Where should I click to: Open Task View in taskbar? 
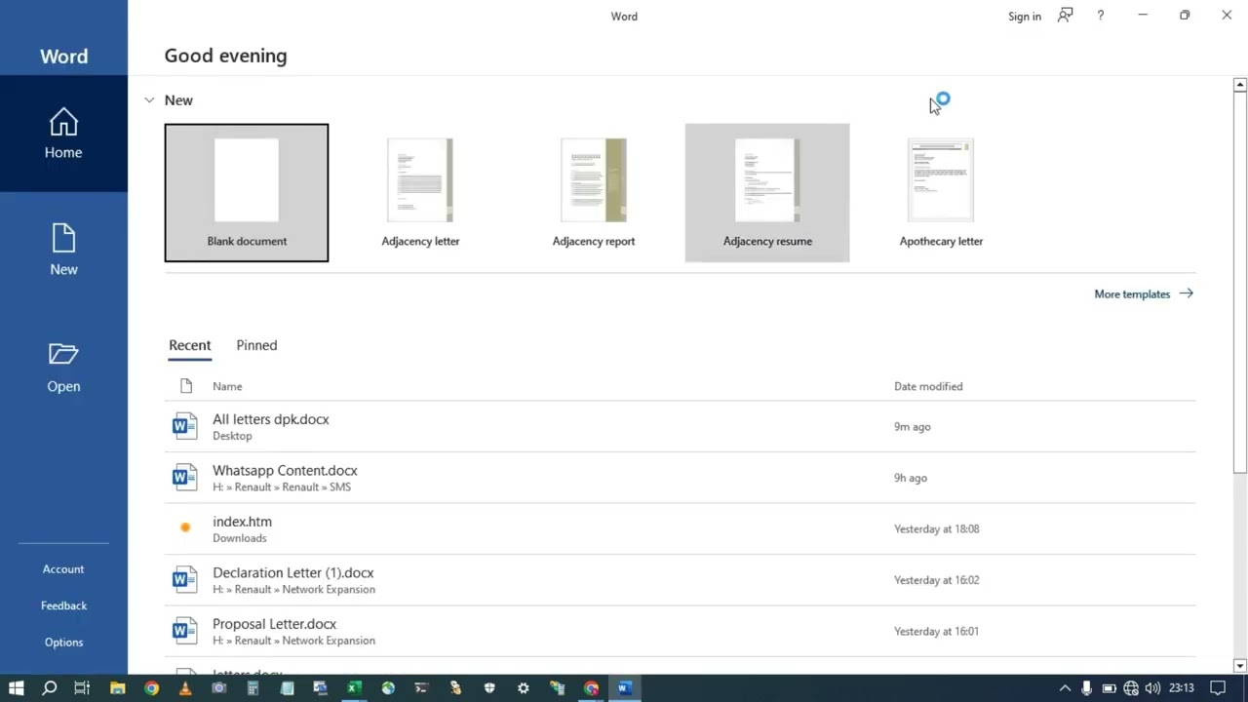(82, 688)
